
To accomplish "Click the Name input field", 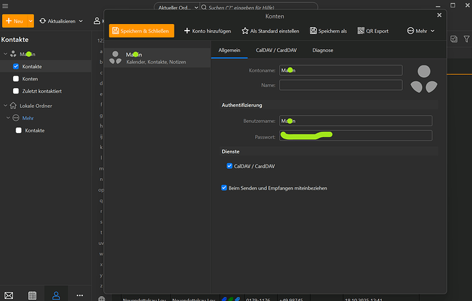I will coord(341,85).
